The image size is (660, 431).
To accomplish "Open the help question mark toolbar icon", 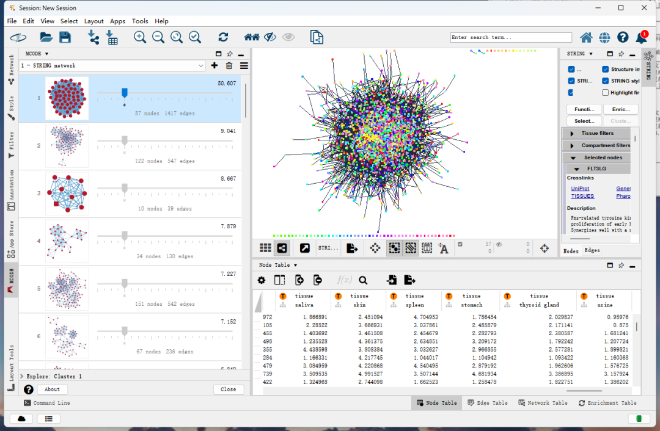I will click(x=623, y=37).
